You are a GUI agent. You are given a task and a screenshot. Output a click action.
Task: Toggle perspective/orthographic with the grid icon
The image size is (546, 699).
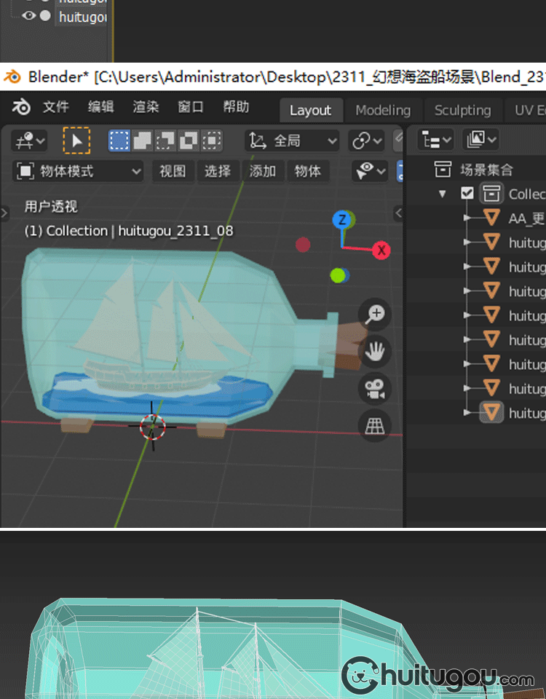375,426
